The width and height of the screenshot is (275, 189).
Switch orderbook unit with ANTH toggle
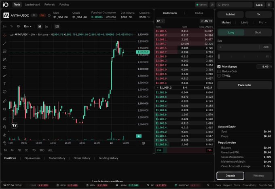coord(206,21)
